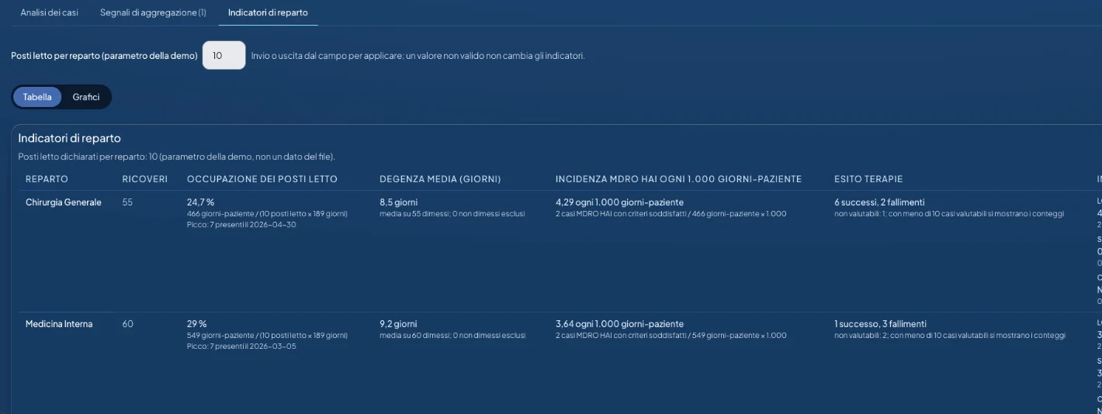Switch to the Grafici view

click(86, 97)
